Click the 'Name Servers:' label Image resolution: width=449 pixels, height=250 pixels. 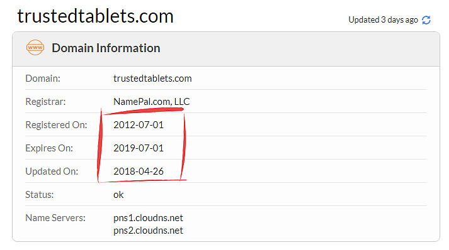55,218
